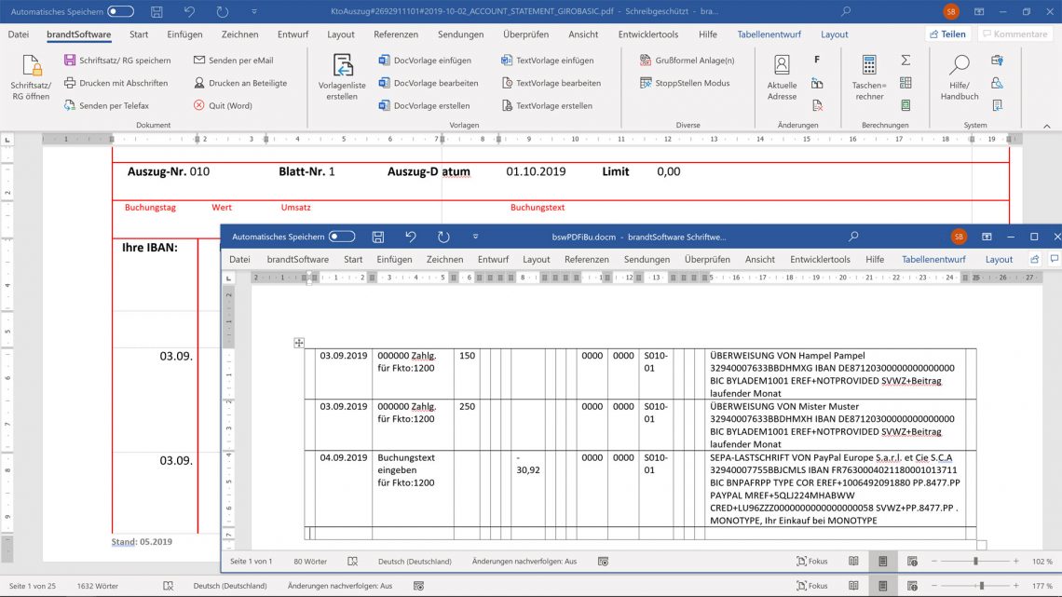Open the Datei tab in the bswPDFiBu.docm window
Viewport: 1062px width, 597px height.
tap(239, 259)
